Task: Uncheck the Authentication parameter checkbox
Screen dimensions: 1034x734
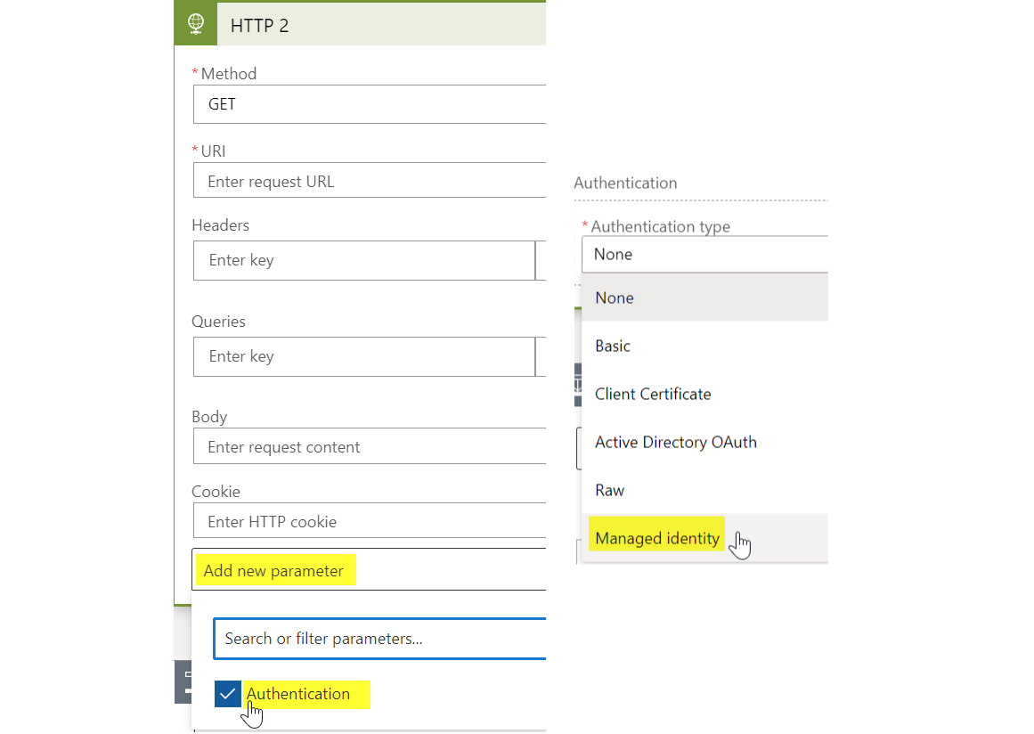Action: pos(227,694)
